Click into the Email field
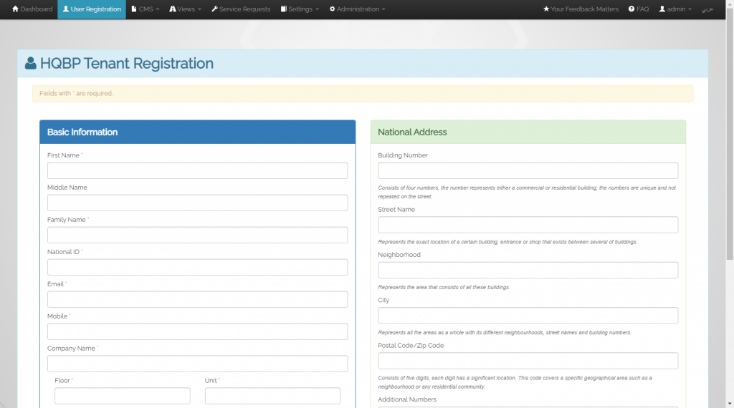 tap(197, 299)
